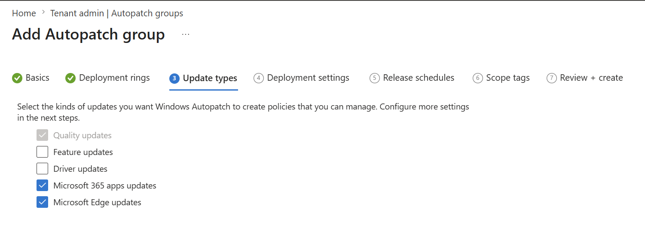The image size is (645, 231).
Task: Uncheck Microsoft 365 apps updates
Action: click(42, 185)
